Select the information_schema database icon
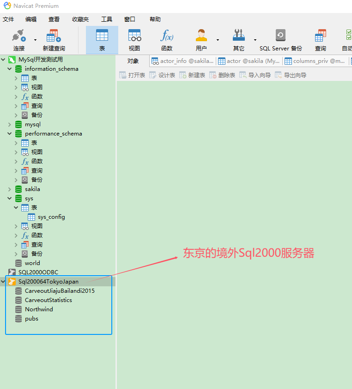 click(x=18, y=69)
